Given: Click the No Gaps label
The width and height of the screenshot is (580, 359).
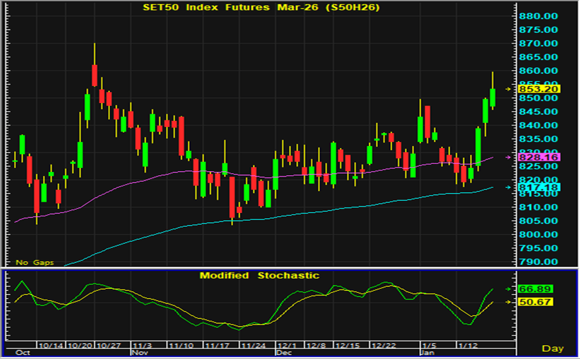Looking at the screenshot, I should pos(34,262).
